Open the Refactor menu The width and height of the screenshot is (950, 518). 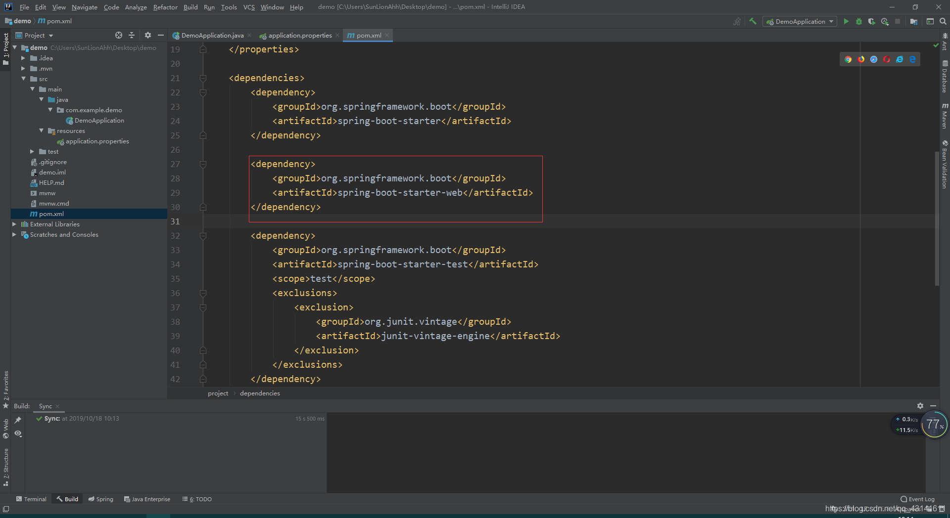pos(165,7)
